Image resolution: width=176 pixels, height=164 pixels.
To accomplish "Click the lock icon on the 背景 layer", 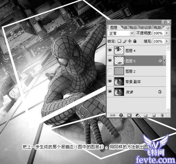I will (160, 92).
